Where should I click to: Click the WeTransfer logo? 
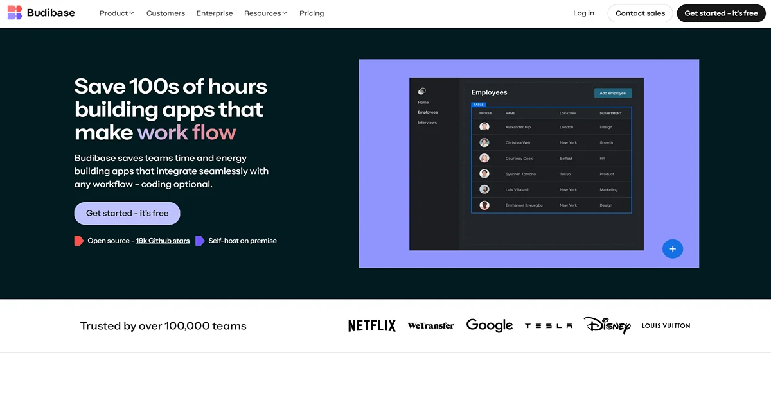pyautogui.click(x=430, y=326)
